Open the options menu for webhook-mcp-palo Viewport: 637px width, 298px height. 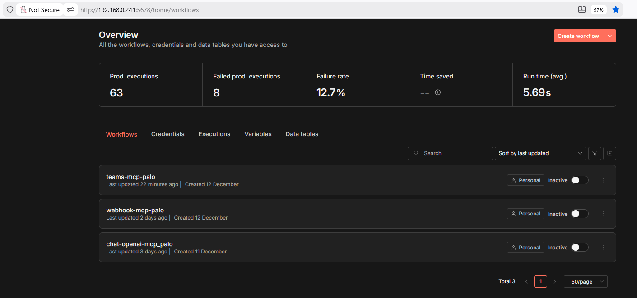coord(604,213)
